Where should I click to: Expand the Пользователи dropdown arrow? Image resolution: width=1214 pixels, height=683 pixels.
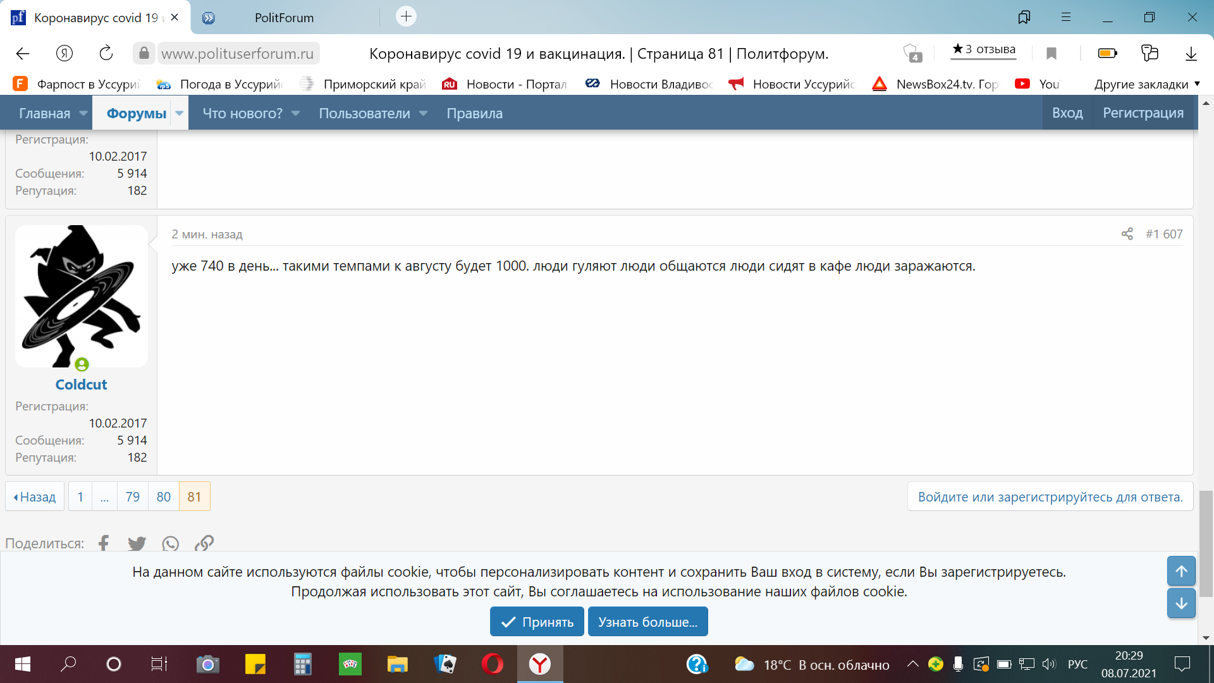[x=423, y=113]
